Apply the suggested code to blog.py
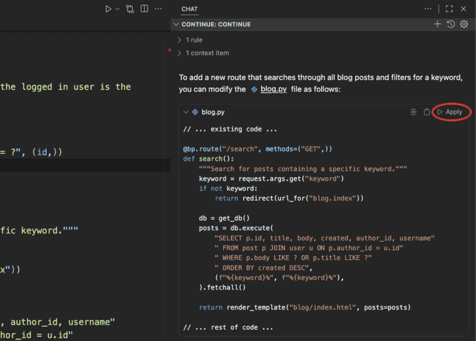Screen dimensions: 476x341 point(450,112)
